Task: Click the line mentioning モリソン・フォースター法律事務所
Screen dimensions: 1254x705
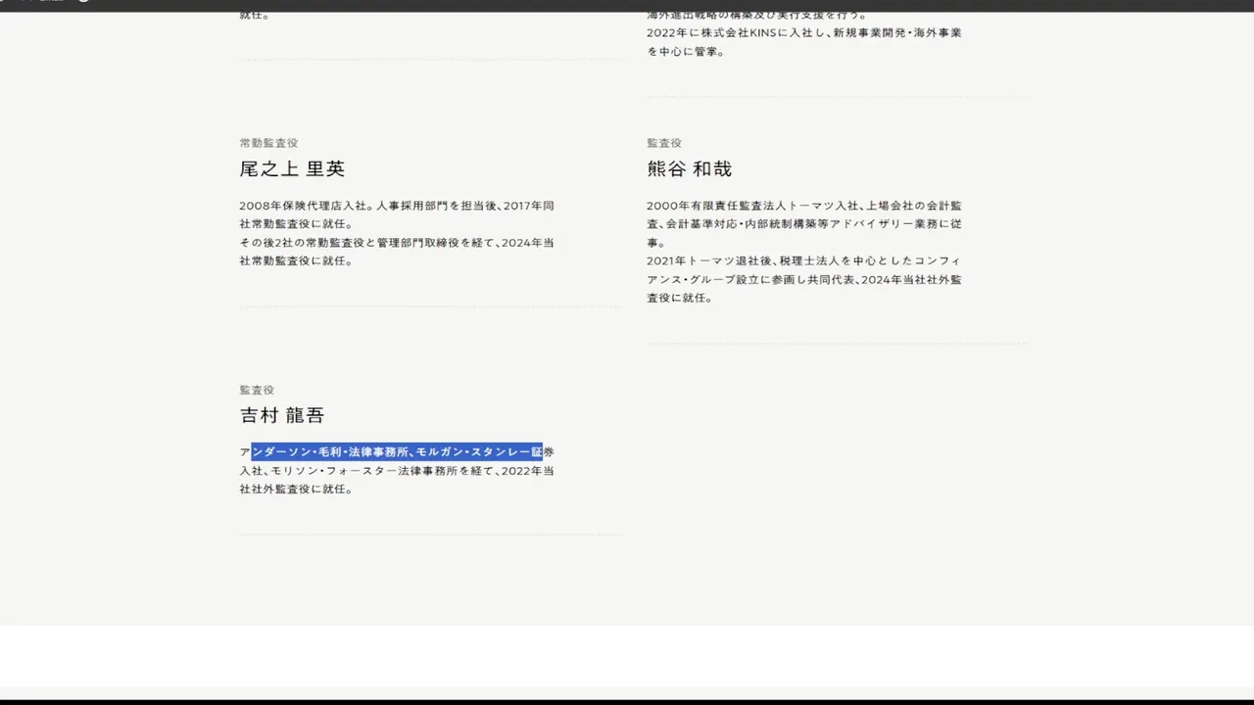Action: [397, 471]
